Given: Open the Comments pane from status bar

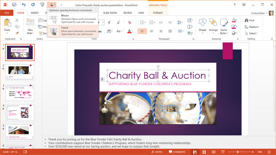Looking at the screenshot, I should (x=177, y=152).
